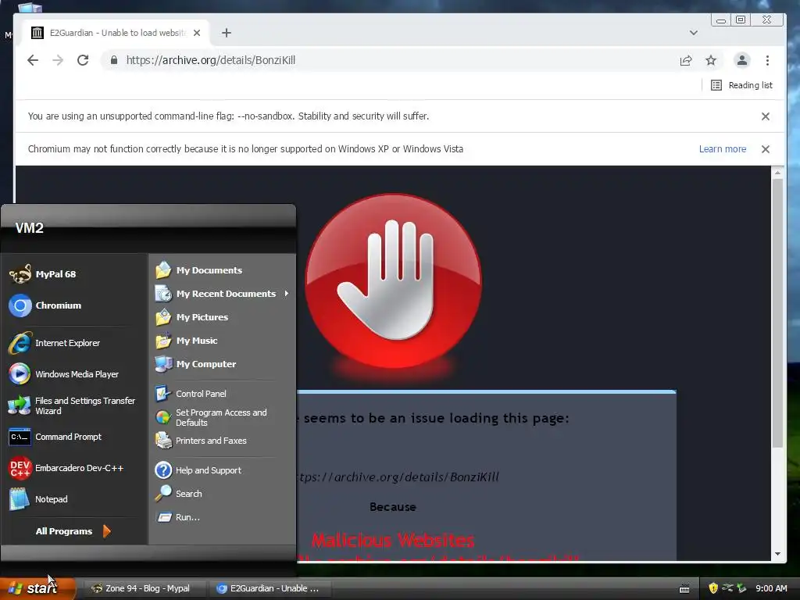This screenshot has height=600, width=800.
Task: Click the page scrollbar up arrow
Action: (777, 173)
